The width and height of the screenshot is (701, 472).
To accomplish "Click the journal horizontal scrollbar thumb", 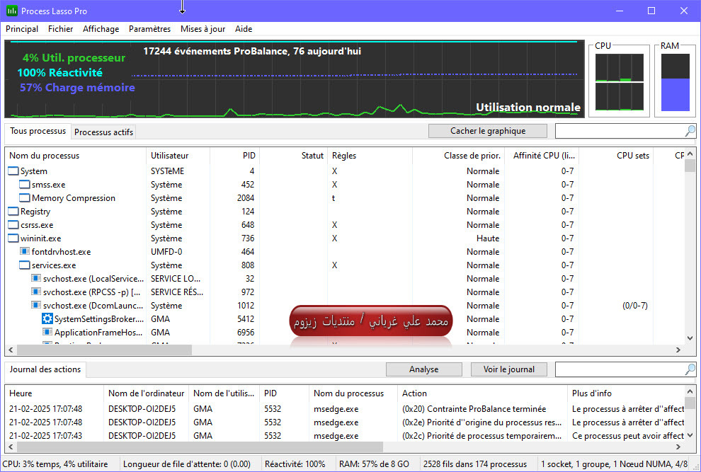I will (200, 447).
